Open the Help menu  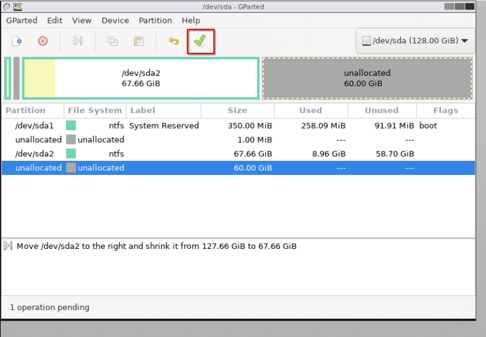click(x=191, y=20)
